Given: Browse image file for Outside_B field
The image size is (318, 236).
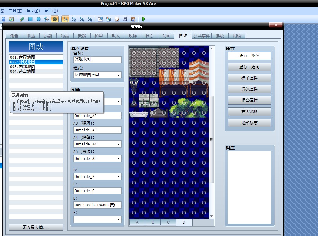Looking at the screenshot, I should click(119, 177).
